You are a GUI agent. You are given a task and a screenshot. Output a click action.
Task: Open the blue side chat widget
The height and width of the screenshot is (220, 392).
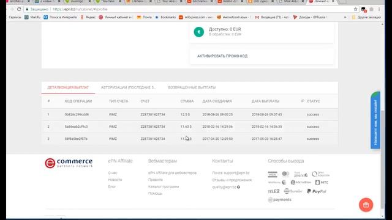375,120
